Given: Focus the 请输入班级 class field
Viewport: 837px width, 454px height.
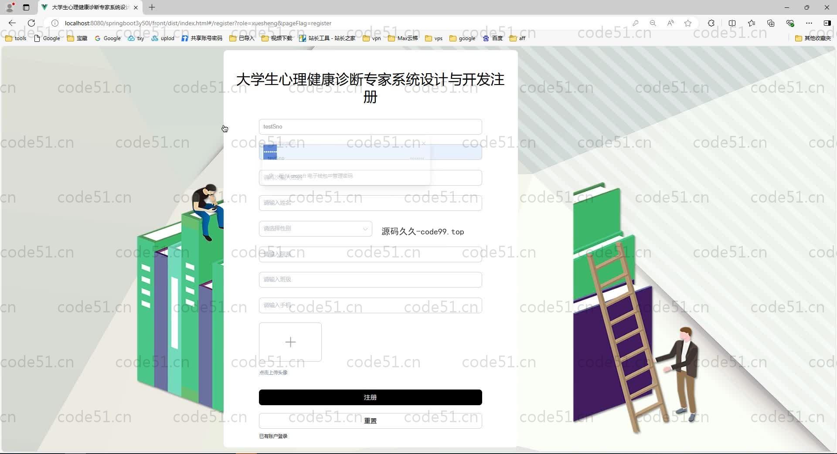Looking at the screenshot, I should click(x=371, y=280).
